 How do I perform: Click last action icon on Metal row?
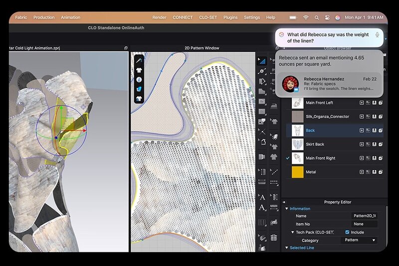tap(380, 172)
